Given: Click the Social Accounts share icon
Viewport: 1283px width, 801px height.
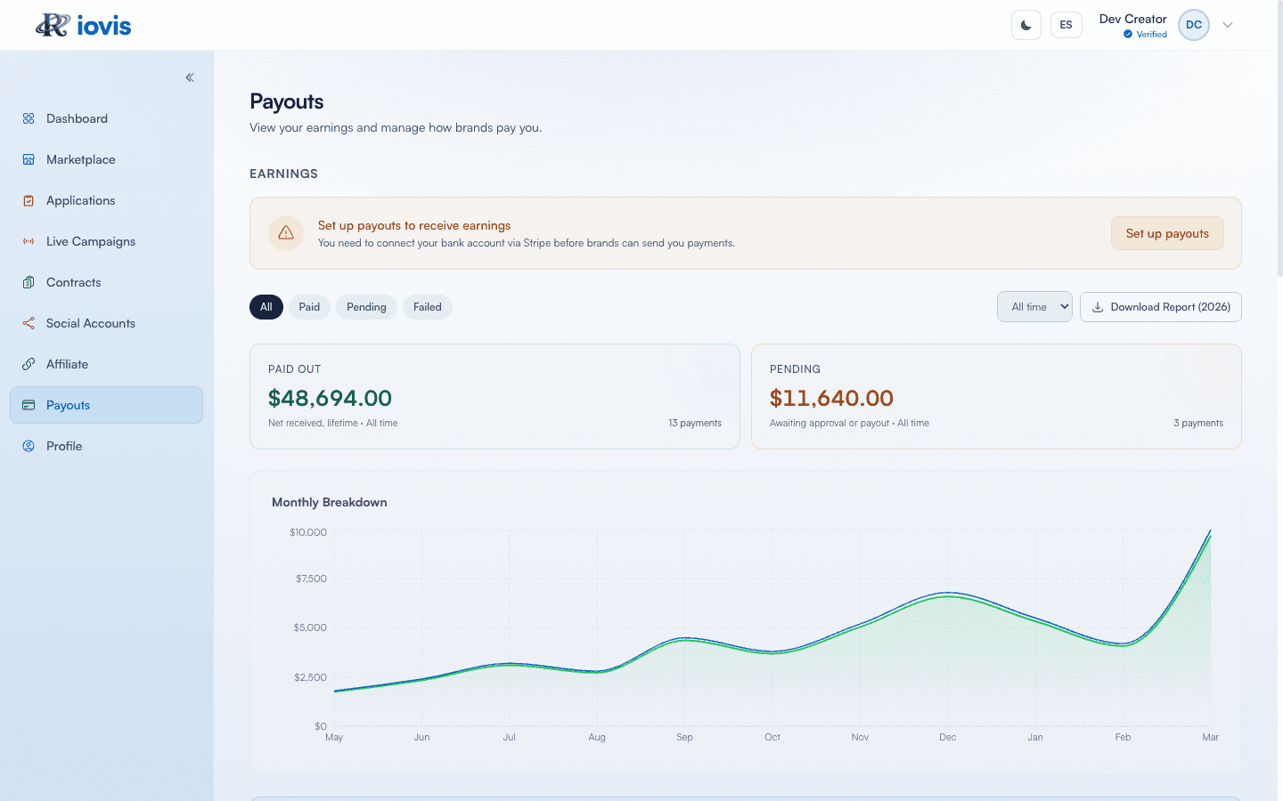Looking at the screenshot, I should pos(29,323).
